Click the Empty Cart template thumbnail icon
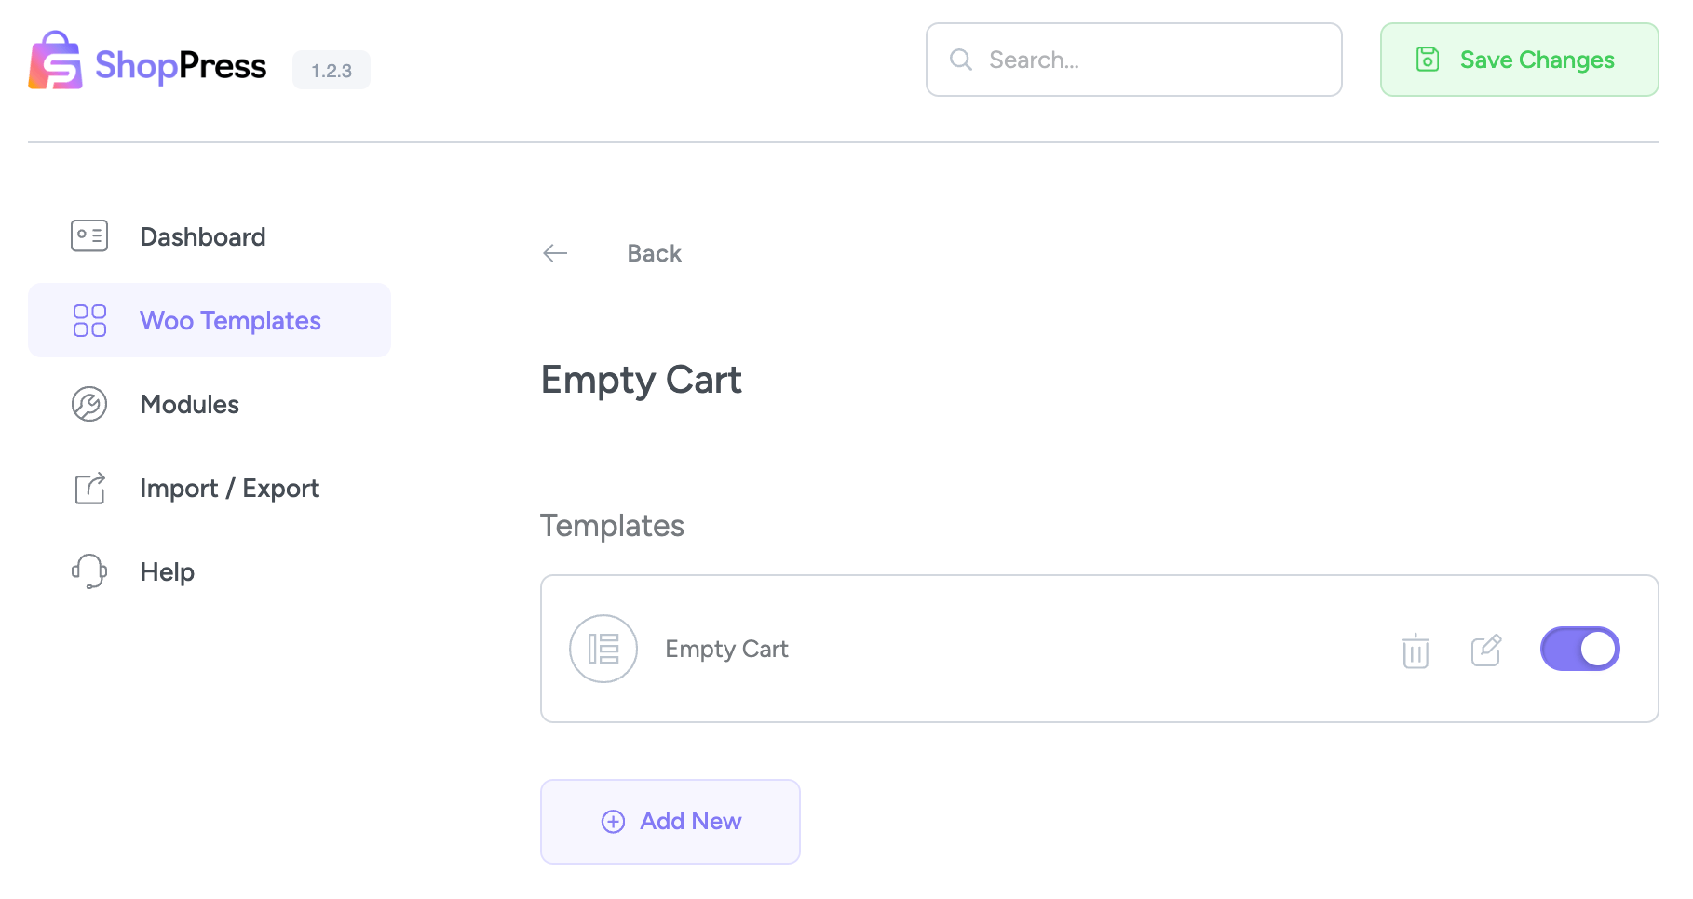Image resolution: width=1693 pixels, height=899 pixels. (603, 649)
